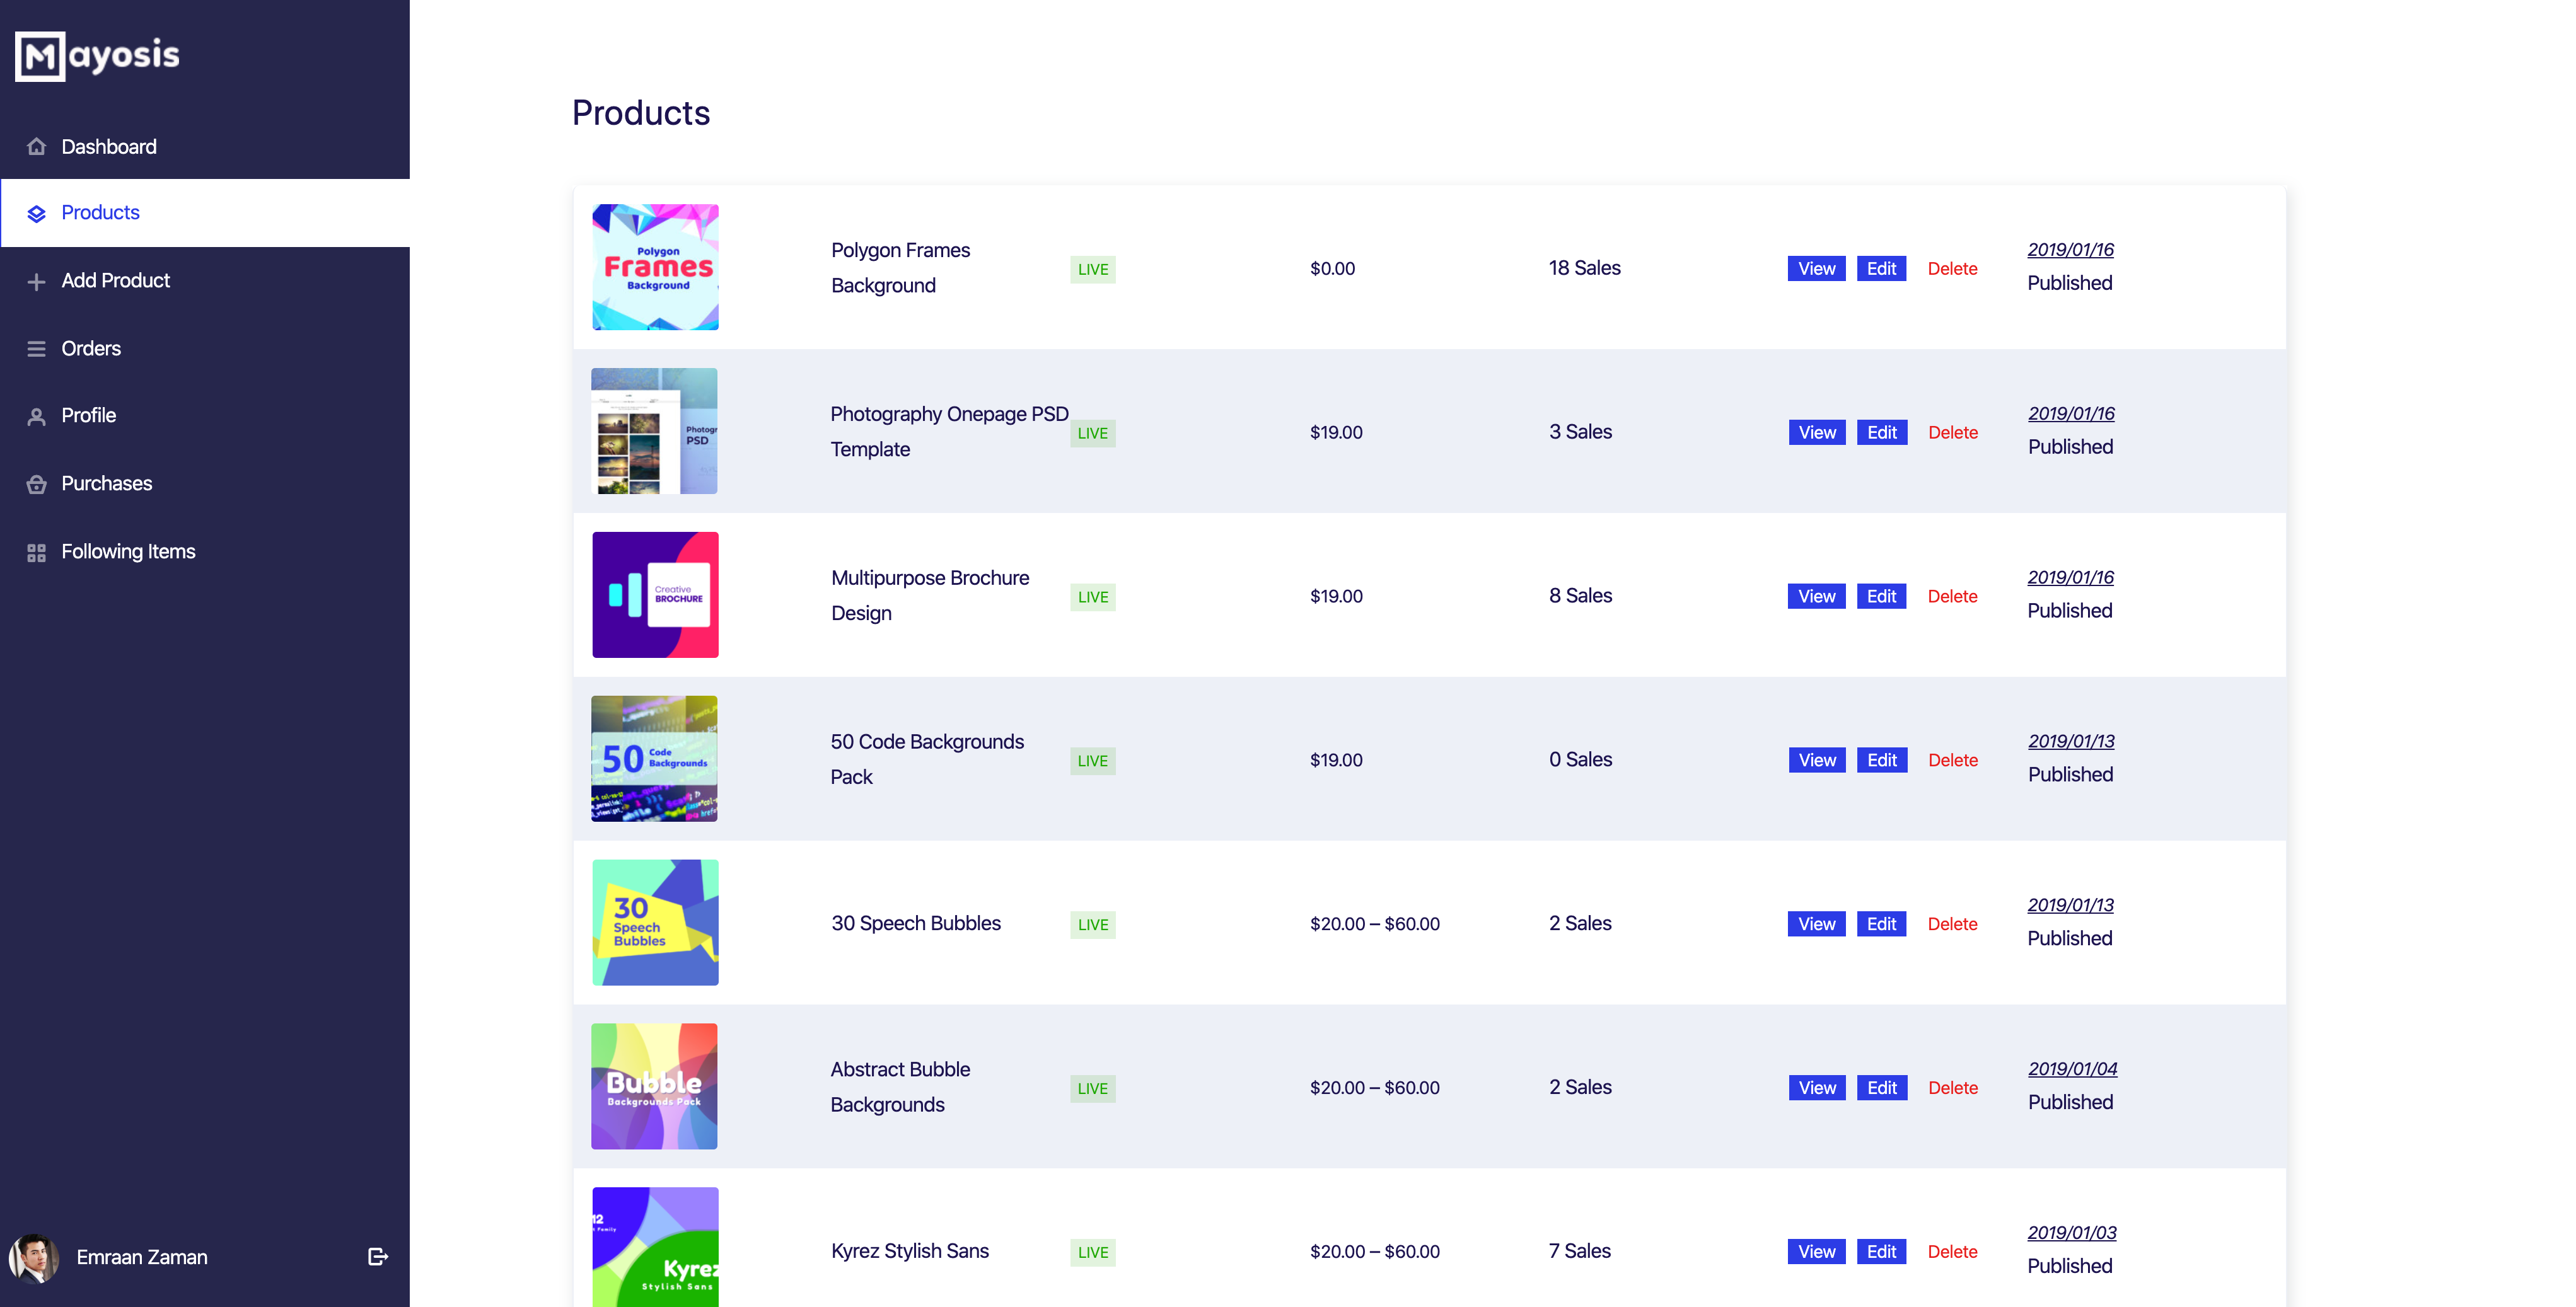This screenshot has width=2576, height=1307.
Task: Click the Dashboard home icon
Action: click(x=37, y=147)
